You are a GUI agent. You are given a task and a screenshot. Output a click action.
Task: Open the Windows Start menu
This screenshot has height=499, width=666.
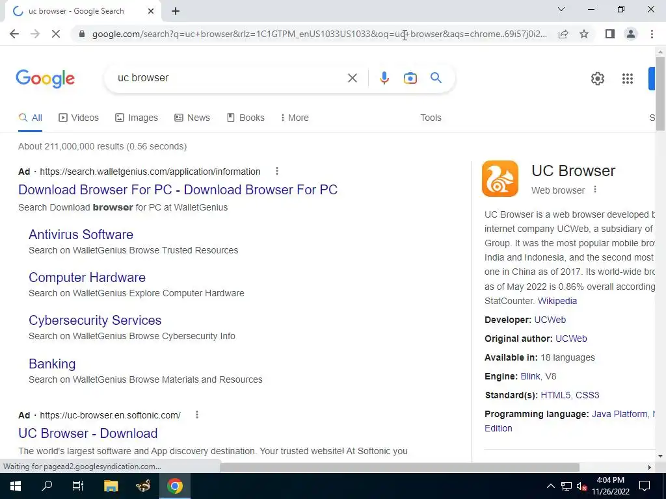16,486
